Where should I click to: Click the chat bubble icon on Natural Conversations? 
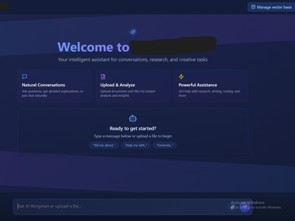click(25, 77)
